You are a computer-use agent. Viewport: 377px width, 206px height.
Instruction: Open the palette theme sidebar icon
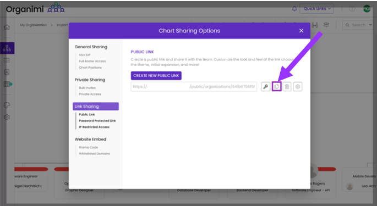[7, 105]
